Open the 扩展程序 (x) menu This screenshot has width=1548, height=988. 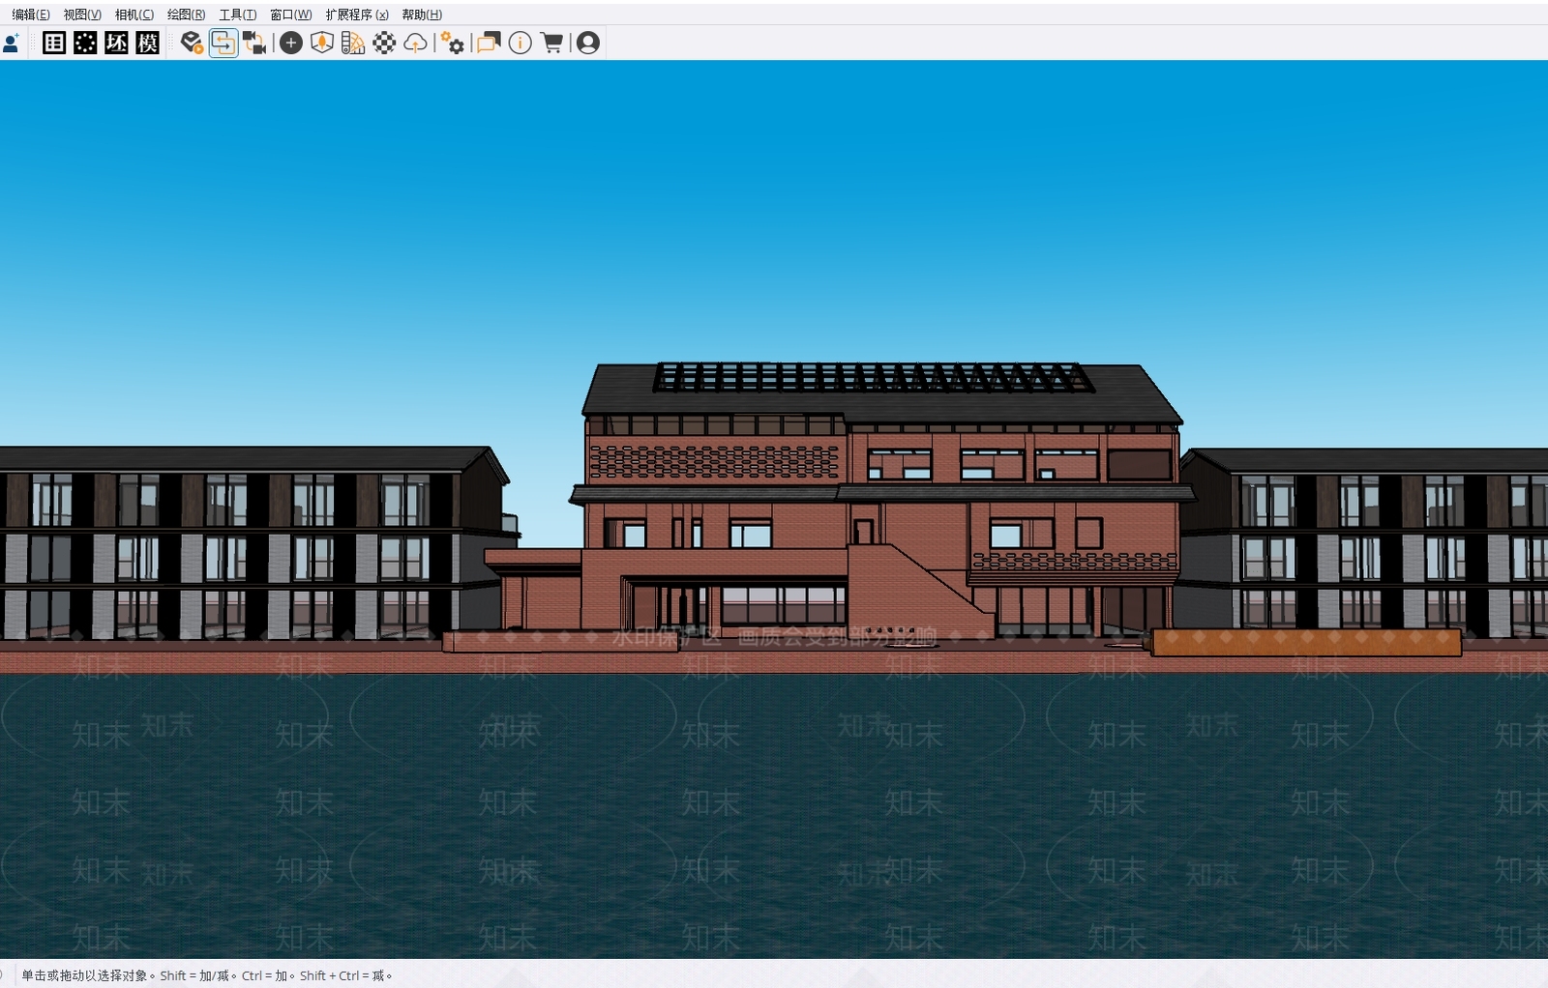(357, 15)
